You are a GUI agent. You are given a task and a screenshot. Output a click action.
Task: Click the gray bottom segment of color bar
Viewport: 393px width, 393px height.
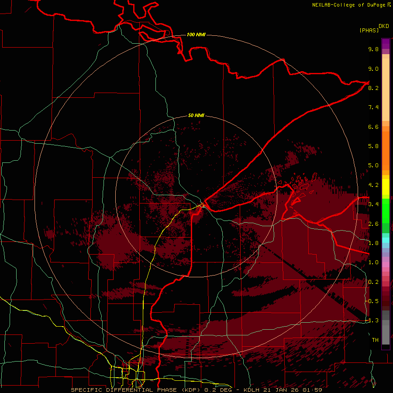coord(386,335)
